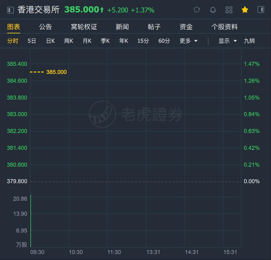This screenshot has width=271, height=260.
Task: Click the 15:31 time axis label
Action: (x=230, y=252)
